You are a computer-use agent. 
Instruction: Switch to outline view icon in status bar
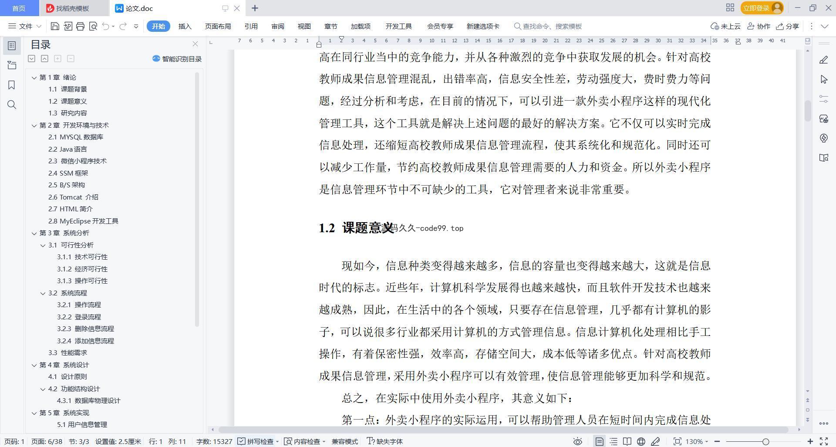pos(614,441)
